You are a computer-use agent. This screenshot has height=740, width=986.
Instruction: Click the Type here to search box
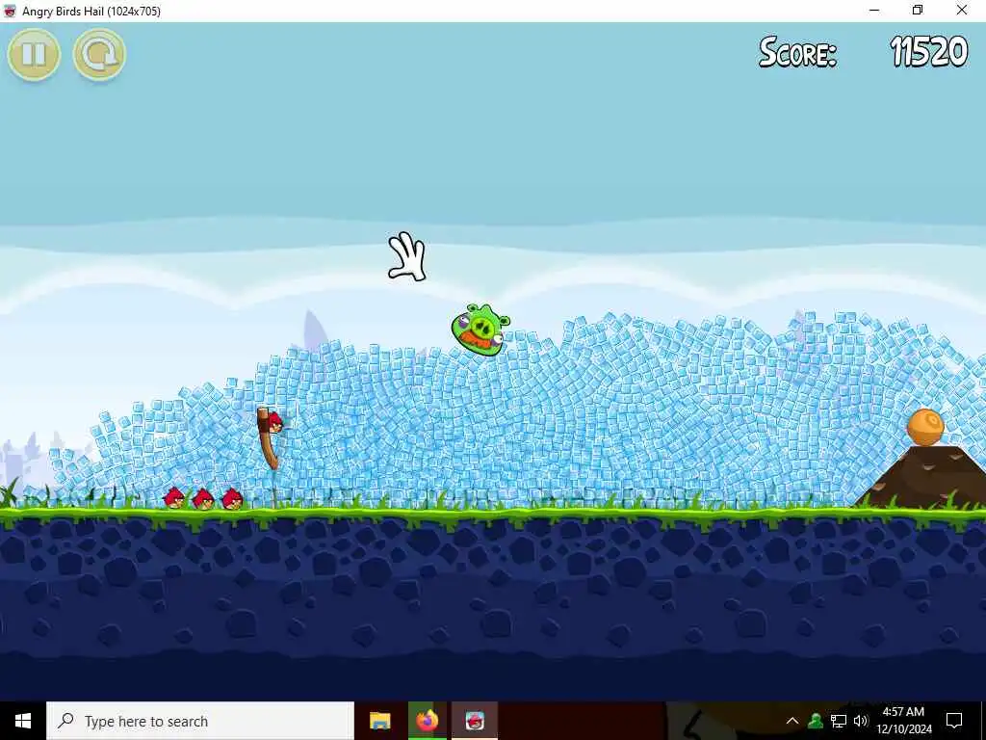(x=200, y=721)
